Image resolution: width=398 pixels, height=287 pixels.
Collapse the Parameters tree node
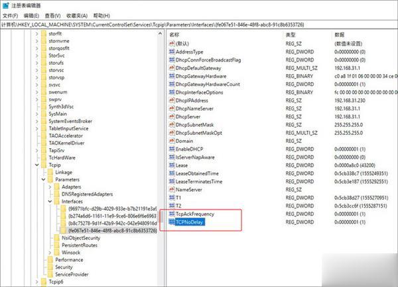(x=43, y=179)
